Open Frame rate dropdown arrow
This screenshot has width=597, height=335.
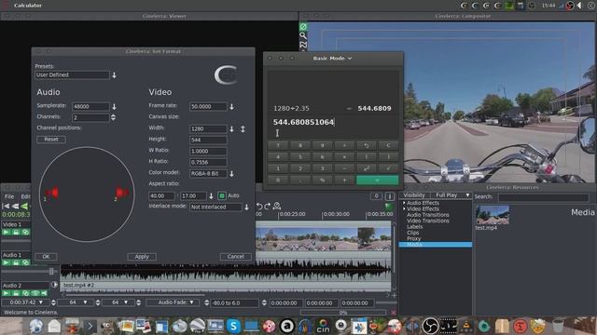[231, 107]
